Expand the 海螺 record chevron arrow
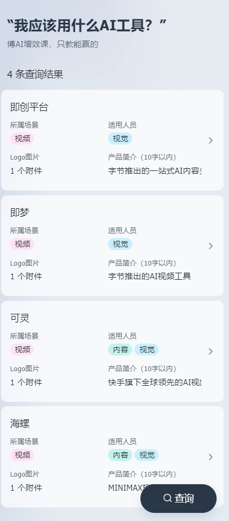This screenshot has width=229, height=521. point(211,457)
